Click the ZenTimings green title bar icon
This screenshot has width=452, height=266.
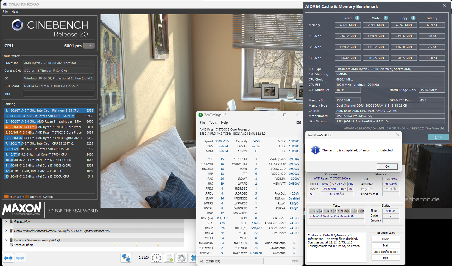tap(201, 115)
